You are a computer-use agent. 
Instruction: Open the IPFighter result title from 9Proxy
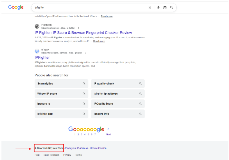pyautogui.click(x=42, y=57)
